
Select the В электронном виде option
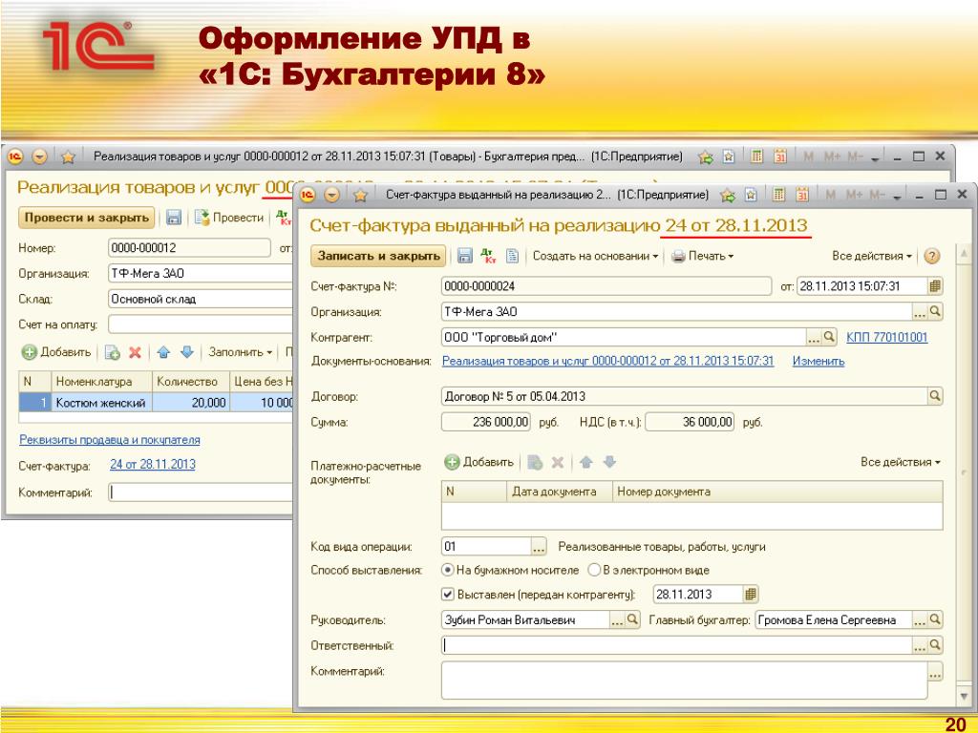pos(593,570)
